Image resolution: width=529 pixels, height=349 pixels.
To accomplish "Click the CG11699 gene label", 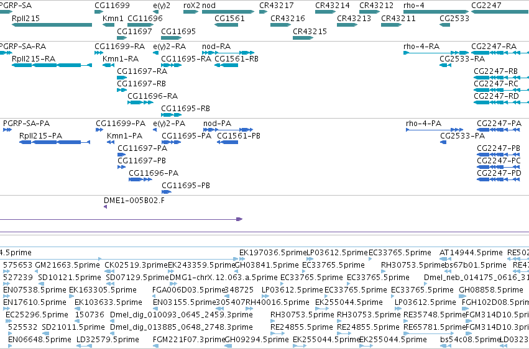I will tap(112, 6).
